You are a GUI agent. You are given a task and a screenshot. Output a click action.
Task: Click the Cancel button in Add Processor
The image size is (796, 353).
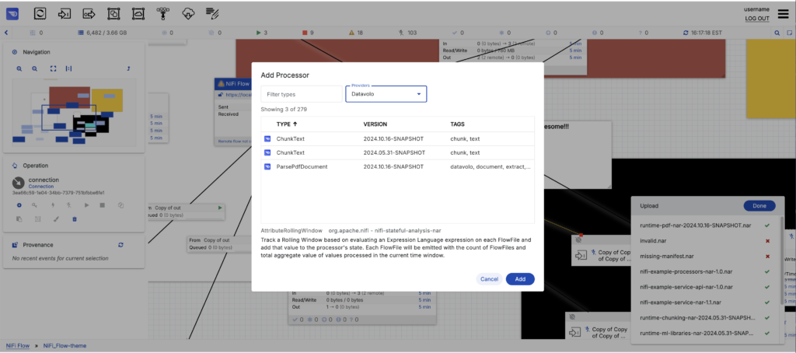click(x=489, y=279)
